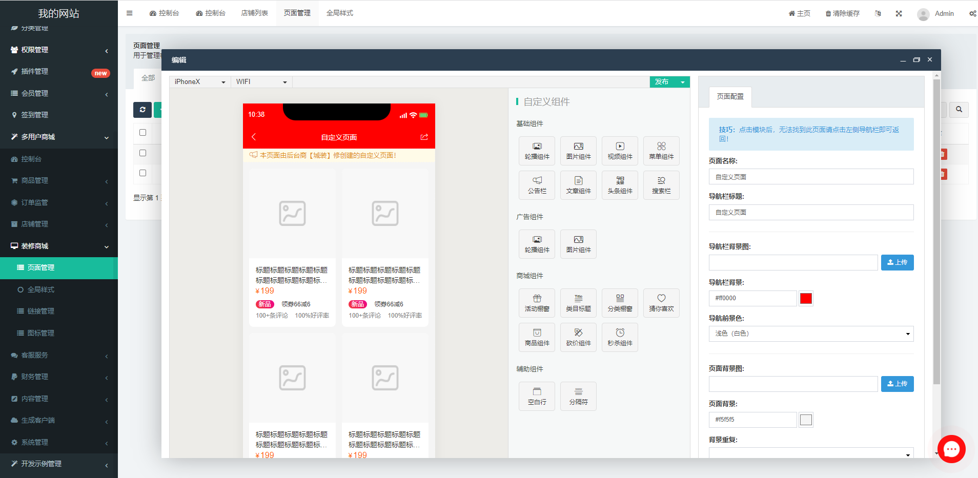Click the 发布 publish button
The image size is (978, 478).
point(662,81)
